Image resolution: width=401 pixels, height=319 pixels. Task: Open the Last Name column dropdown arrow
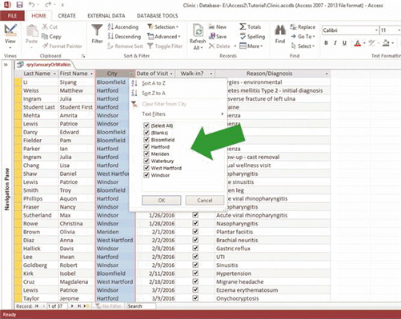[x=54, y=74]
